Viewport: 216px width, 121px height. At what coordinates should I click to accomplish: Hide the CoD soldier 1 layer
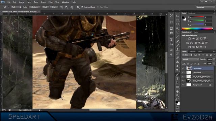[x=183, y=68]
